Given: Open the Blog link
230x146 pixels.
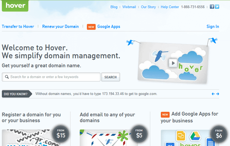Looking at the screenshot, I should pos(114,7).
